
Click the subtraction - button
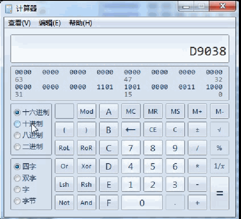197,184
